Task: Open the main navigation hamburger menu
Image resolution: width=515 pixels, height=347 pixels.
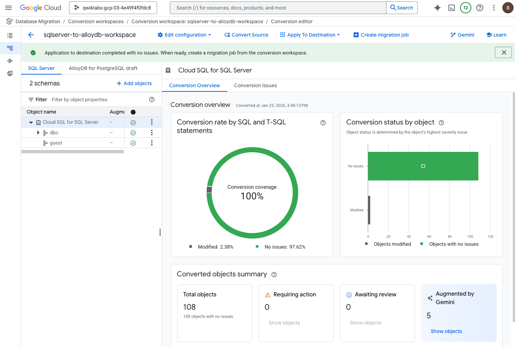Action: [8, 8]
